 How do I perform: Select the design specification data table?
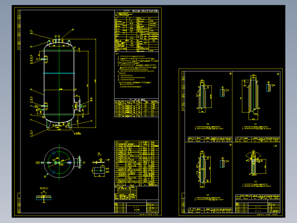(137, 32)
